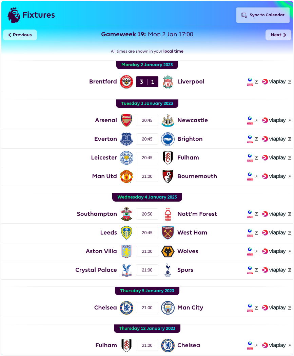Open the Crystal Palace team name link
This screenshot has width=294, height=356.
pyautogui.click(x=96, y=270)
